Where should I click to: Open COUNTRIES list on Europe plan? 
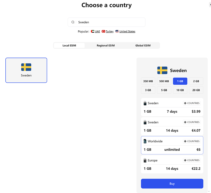(x=191, y=160)
